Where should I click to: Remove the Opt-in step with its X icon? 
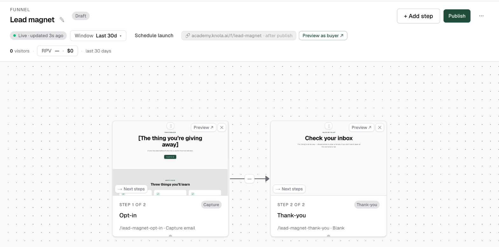[222, 127]
